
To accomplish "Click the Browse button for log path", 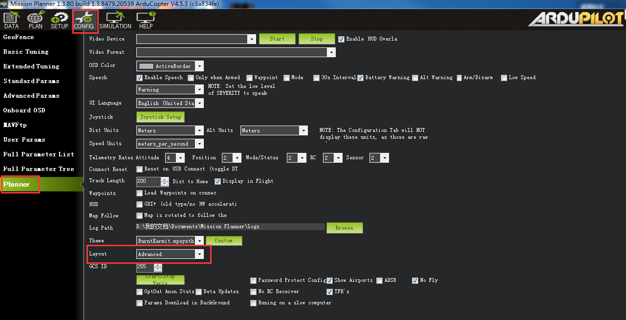I will tap(344, 228).
